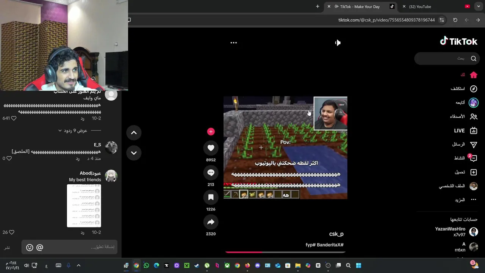Open Abod commenter avatar
The width and height of the screenshot is (485, 273).
click(111, 176)
